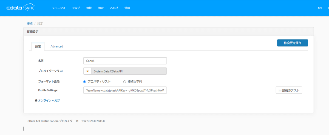Switch to the Advanced tab
The width and height of the screenshot is (329, 135).
[57, 46]
